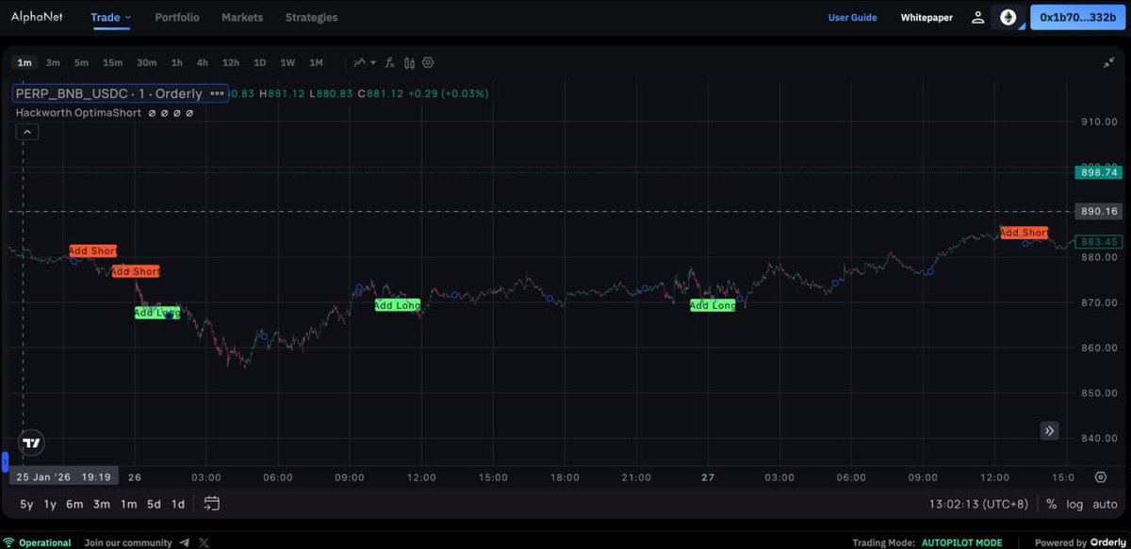This screenshot has width=1131, height=549.
Task: Click the 898.74 price label
Action: click(x=1099, y=172)
